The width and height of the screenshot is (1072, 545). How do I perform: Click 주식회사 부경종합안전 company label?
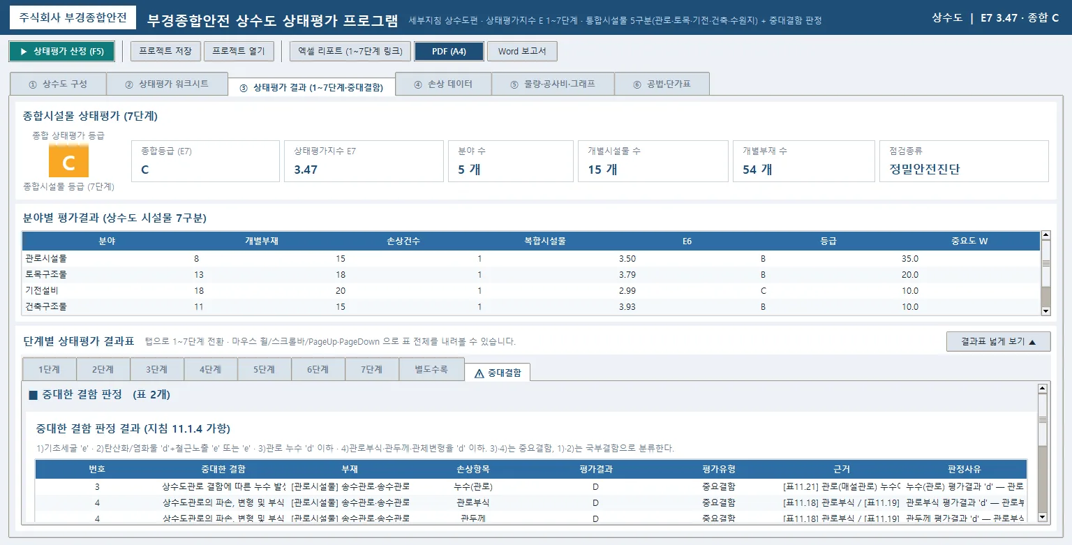(73, 17)
